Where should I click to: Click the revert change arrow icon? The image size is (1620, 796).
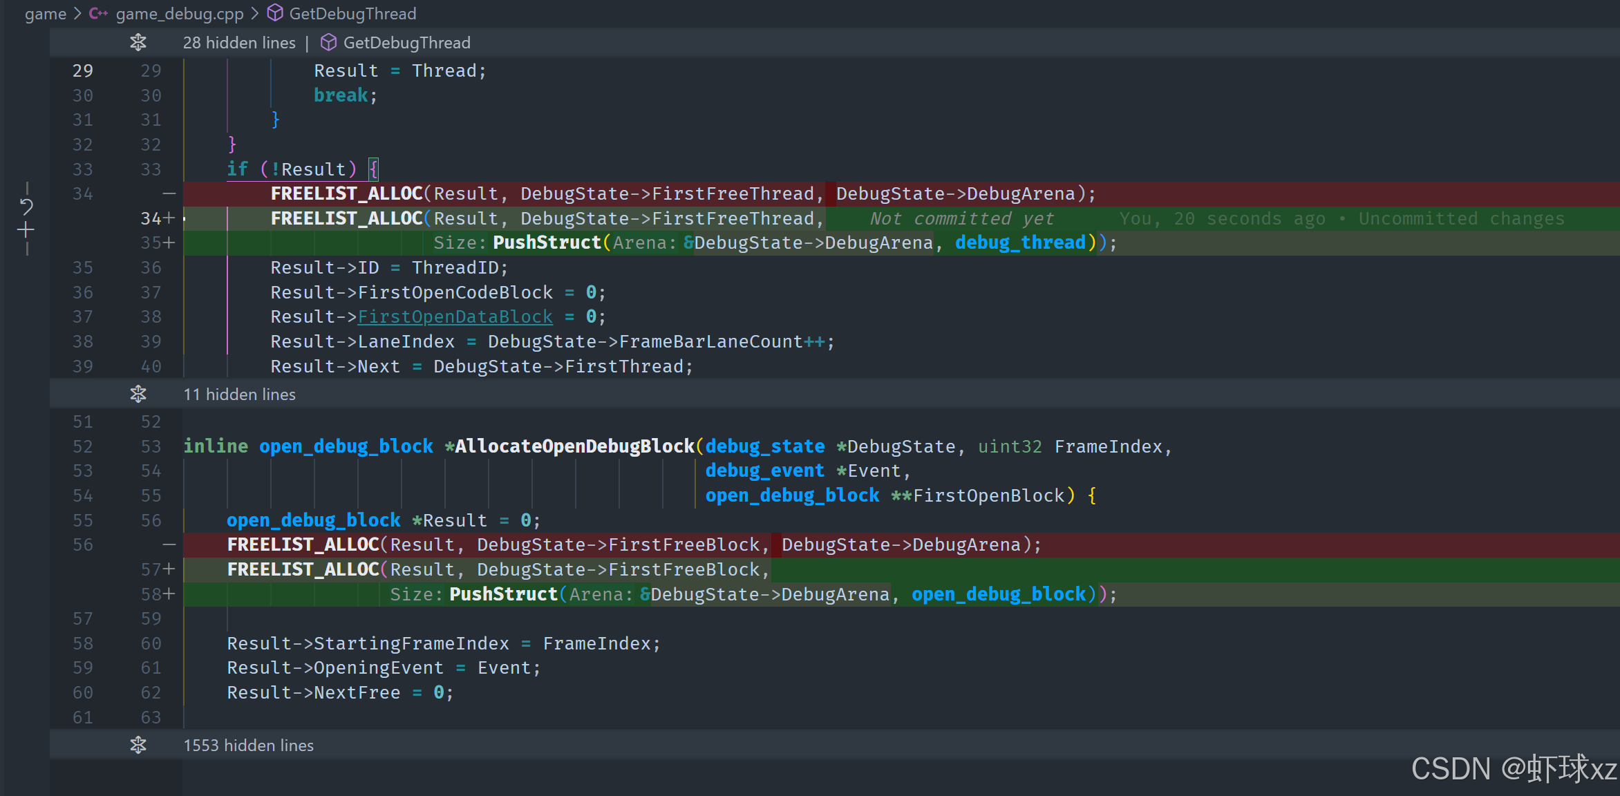(26, 206)
